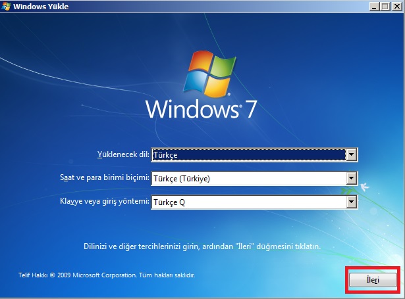Close the Windows Yükle window
405x299 pixels.
[x=396, y=6]
